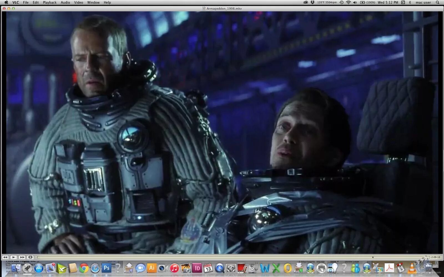The width and height of the screenshot is (444, 277).
Task: Open the Video menu
Action: (x=79, y=2)
